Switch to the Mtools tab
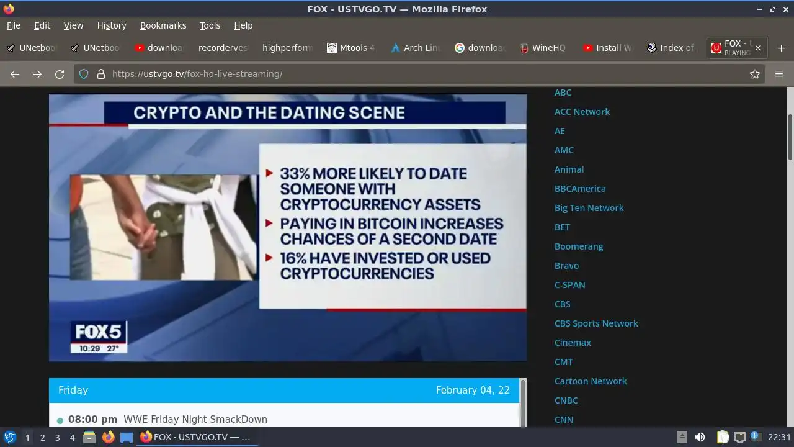The width and height of the screenshot is (794, 447). pos(351,48)
